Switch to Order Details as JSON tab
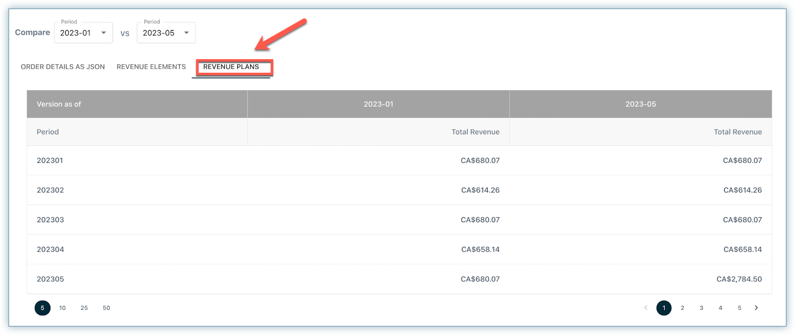The image size is (795, 335). tap(63, 67)
